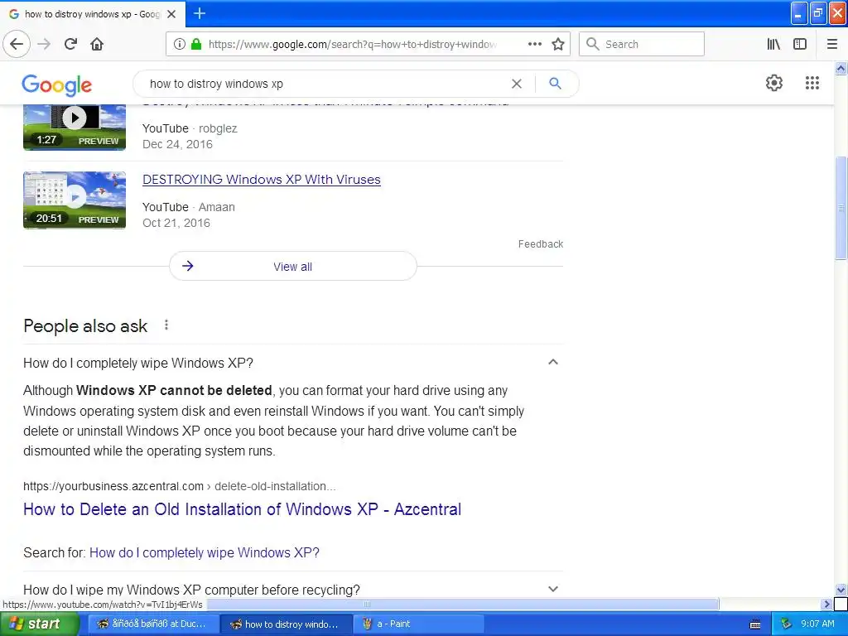This screenshot has height=636, width=848.
Task: Play the 20:51 Amaan video thumbnail
Action: (74, 200)
